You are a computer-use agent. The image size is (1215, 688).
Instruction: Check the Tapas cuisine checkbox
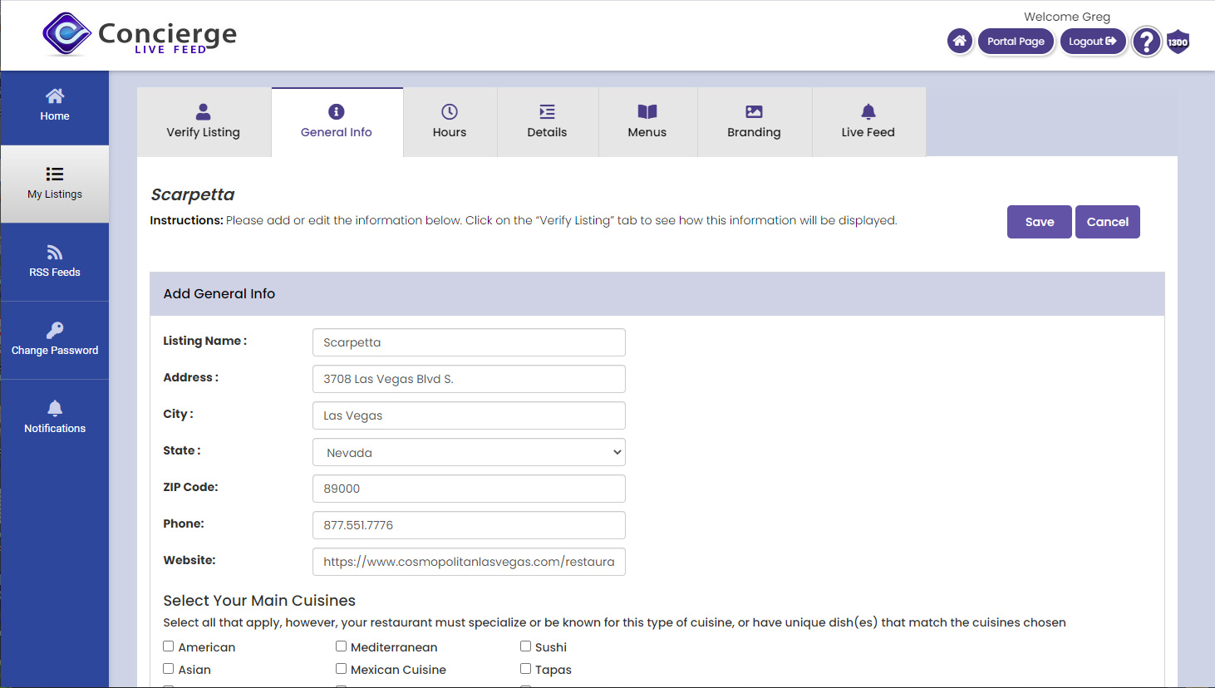point(525,669)
